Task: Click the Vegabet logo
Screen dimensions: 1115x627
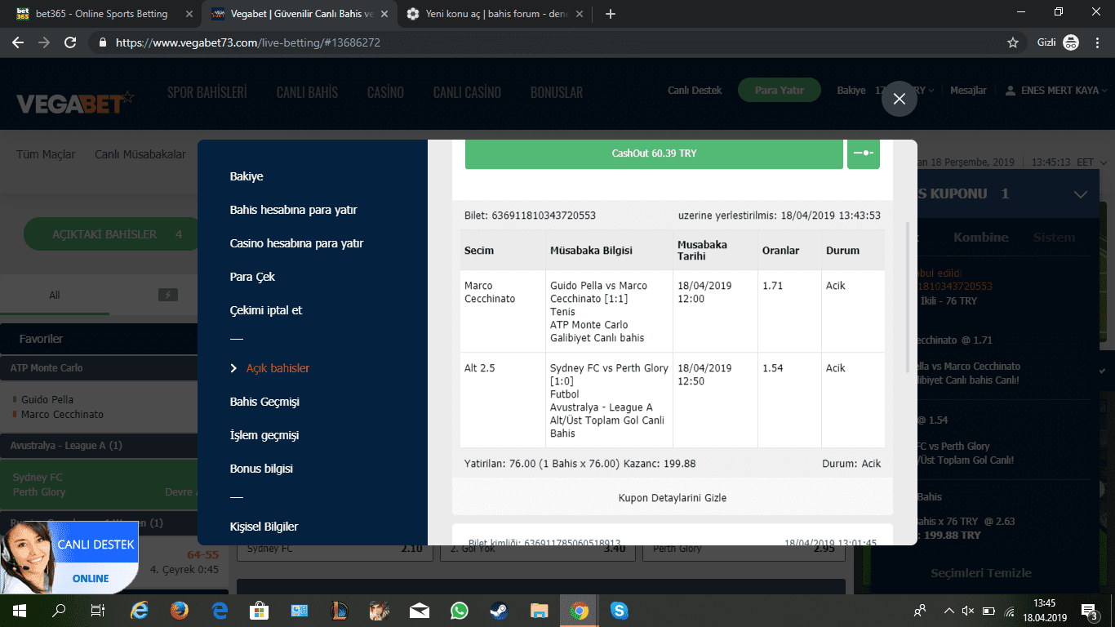Action: pos(75,102)
